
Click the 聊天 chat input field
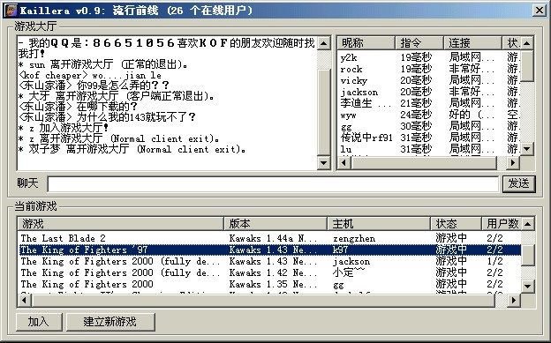(273, 184)
